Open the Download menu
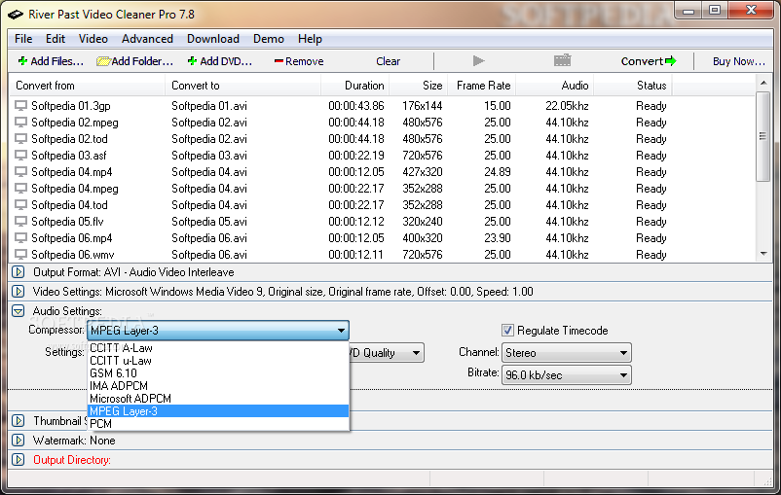This screenshot has width=781, height=495. (x=213, y=39)
